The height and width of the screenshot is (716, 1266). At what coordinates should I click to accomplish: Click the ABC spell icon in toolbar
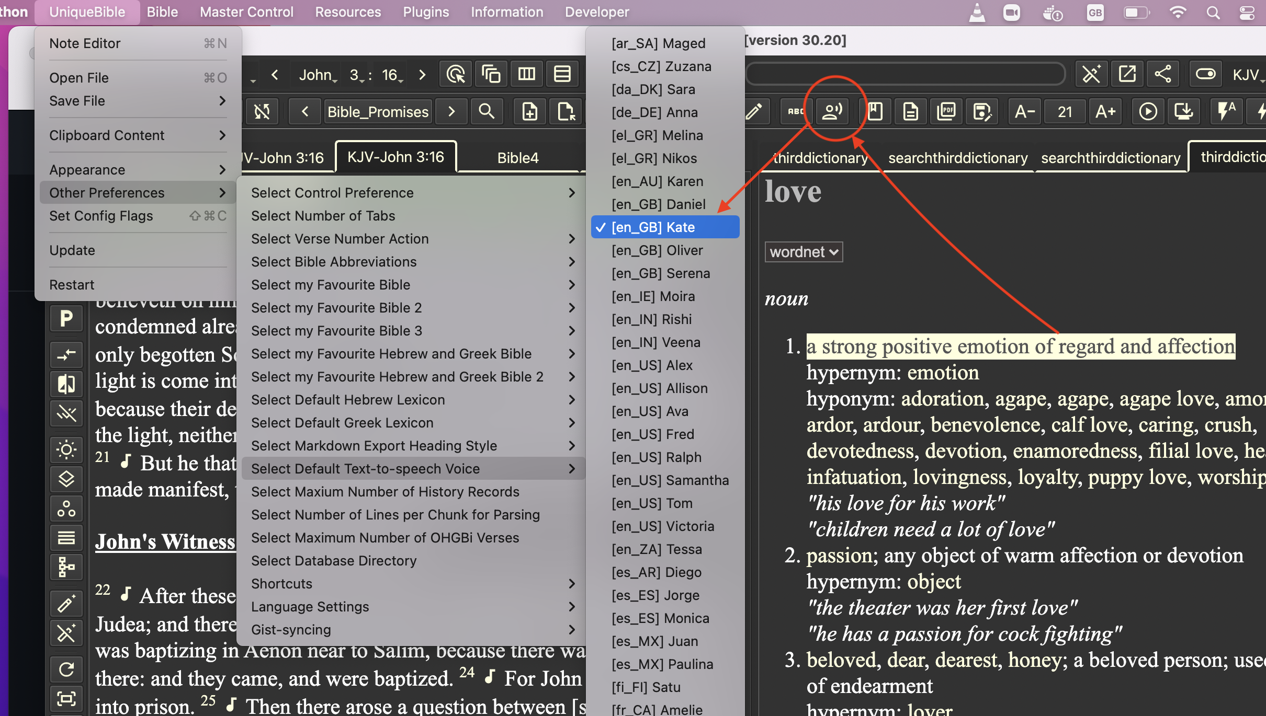[796, 111]
